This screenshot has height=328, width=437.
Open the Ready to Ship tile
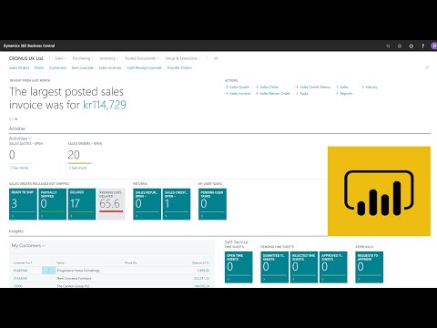click(x=23, y=204)
